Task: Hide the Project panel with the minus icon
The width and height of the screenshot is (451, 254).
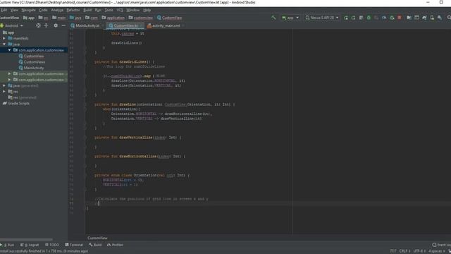Action: pyautogui.click(x=63, y=25)
